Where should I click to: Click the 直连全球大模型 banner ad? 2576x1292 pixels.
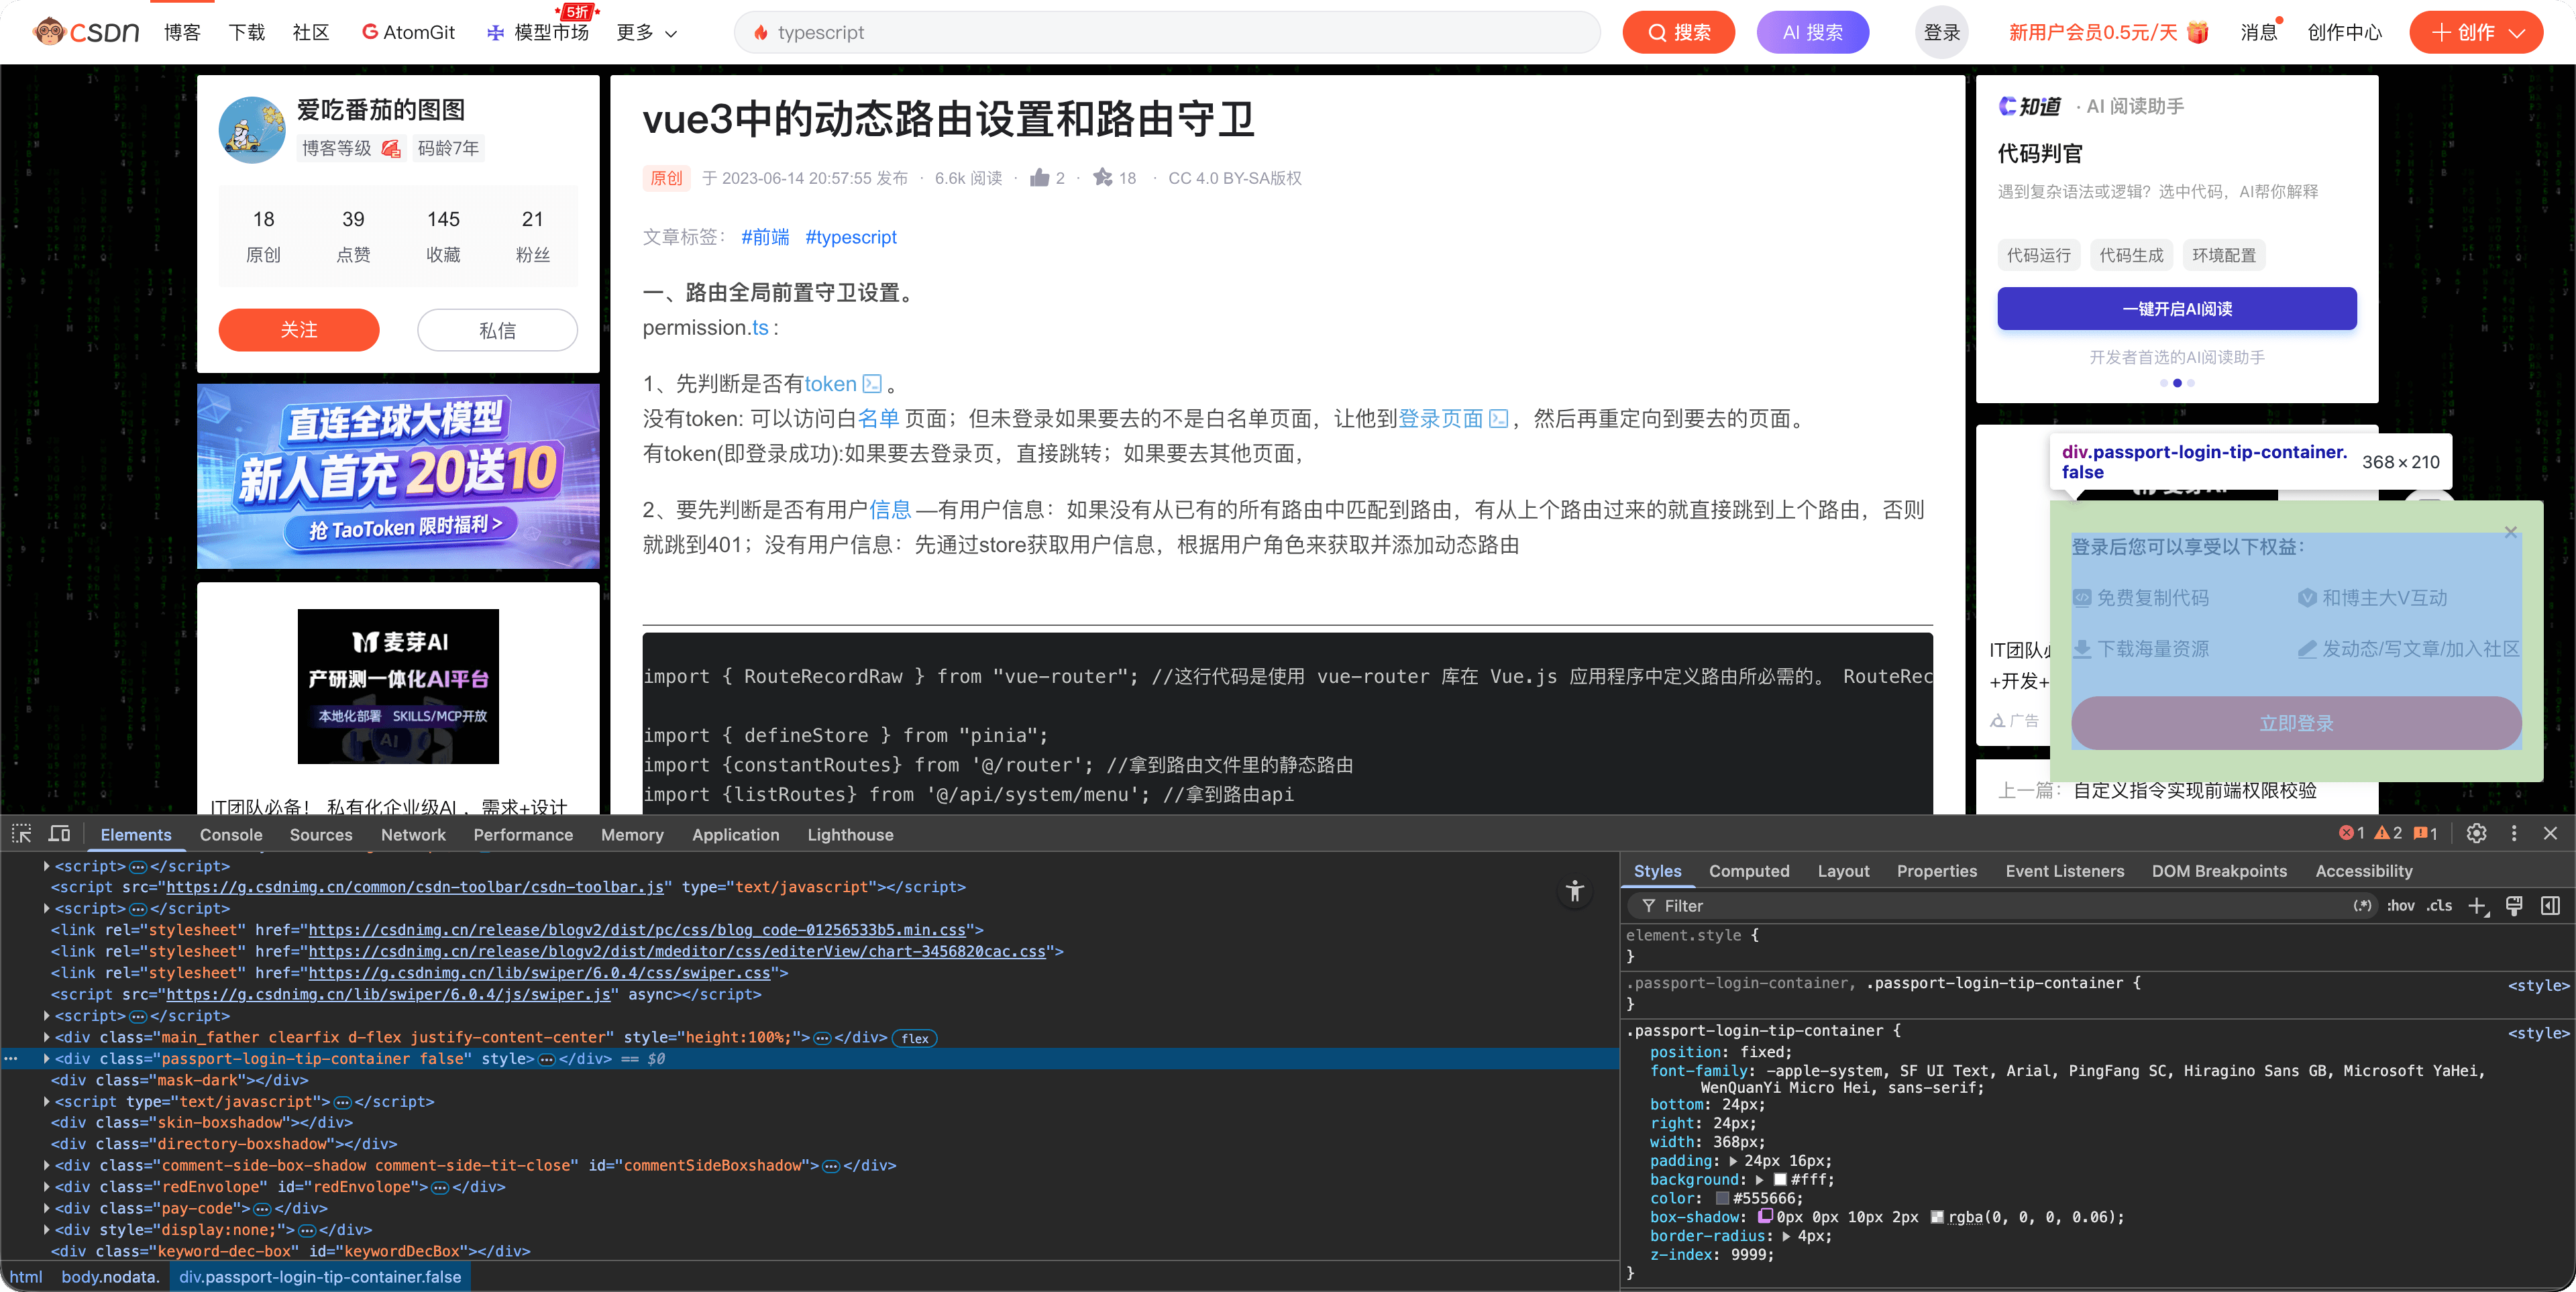398,476
